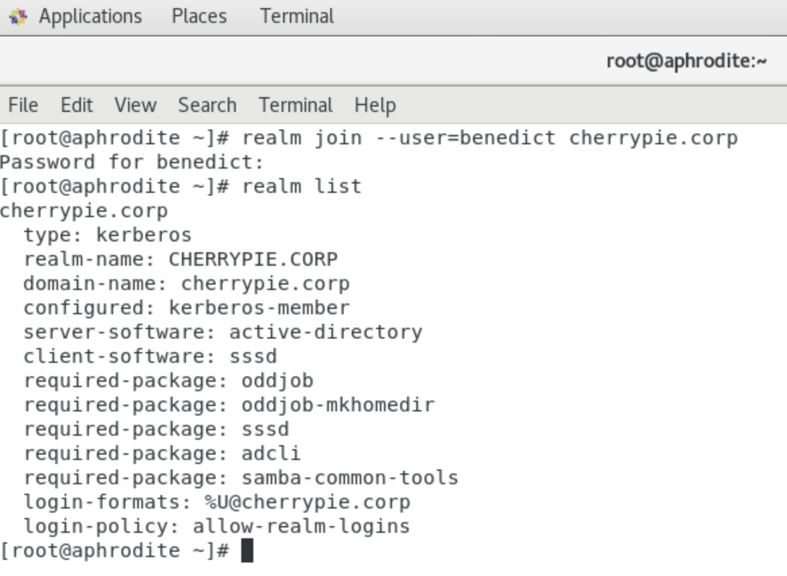Click the login-formats %U@cherrypie.corp text
Viewport: 787px width, 576px height.
(307, 502)
